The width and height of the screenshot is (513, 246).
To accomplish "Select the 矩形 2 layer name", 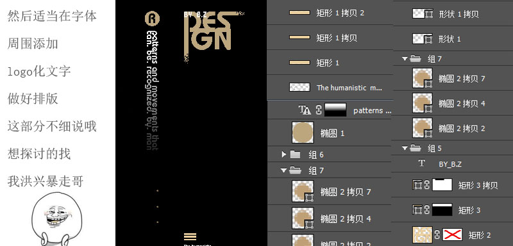I will pyautogui.click(x=480, y=235).
